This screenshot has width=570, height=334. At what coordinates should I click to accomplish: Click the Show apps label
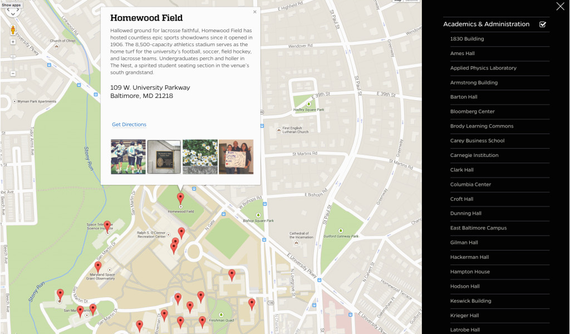click(11, 5)
